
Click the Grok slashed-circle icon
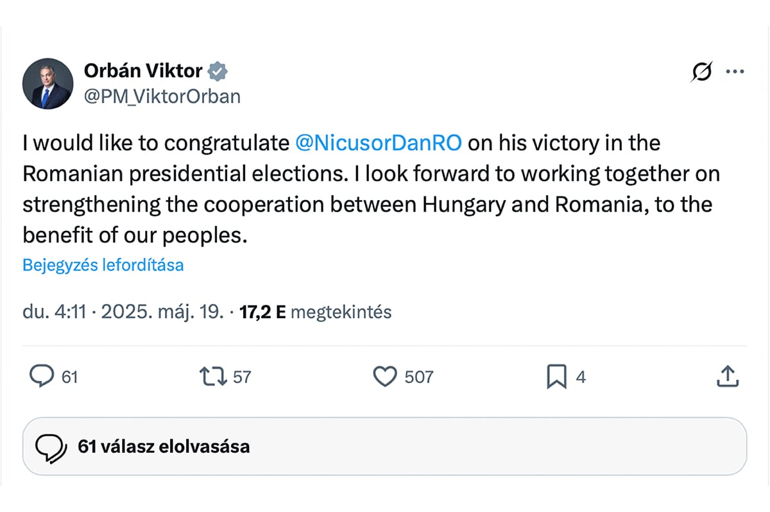[x=701, y=73]
